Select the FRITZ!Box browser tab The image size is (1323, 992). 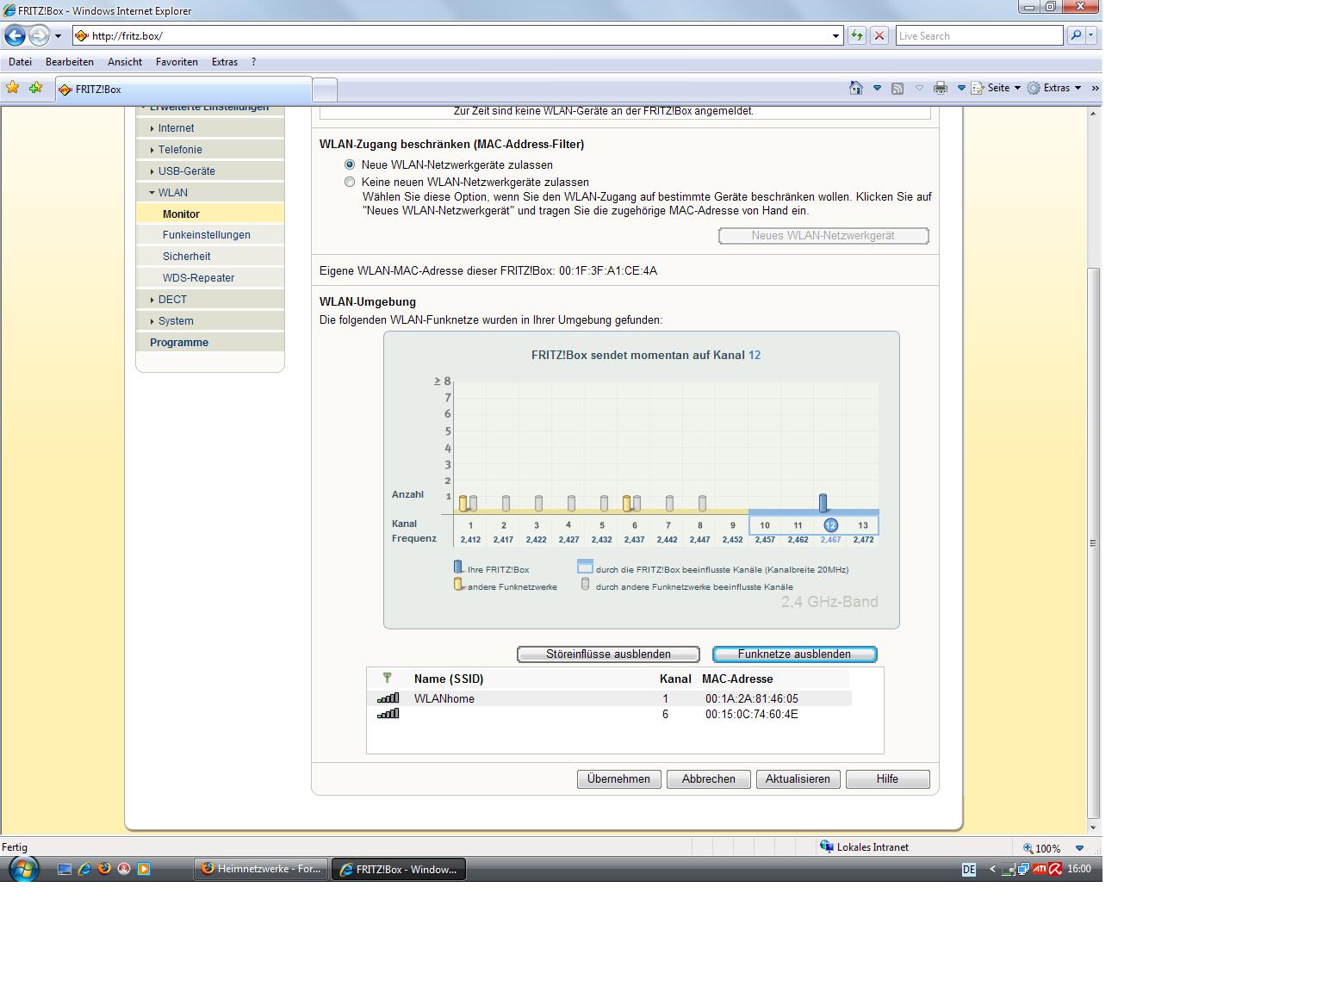[x=183, y=90]
